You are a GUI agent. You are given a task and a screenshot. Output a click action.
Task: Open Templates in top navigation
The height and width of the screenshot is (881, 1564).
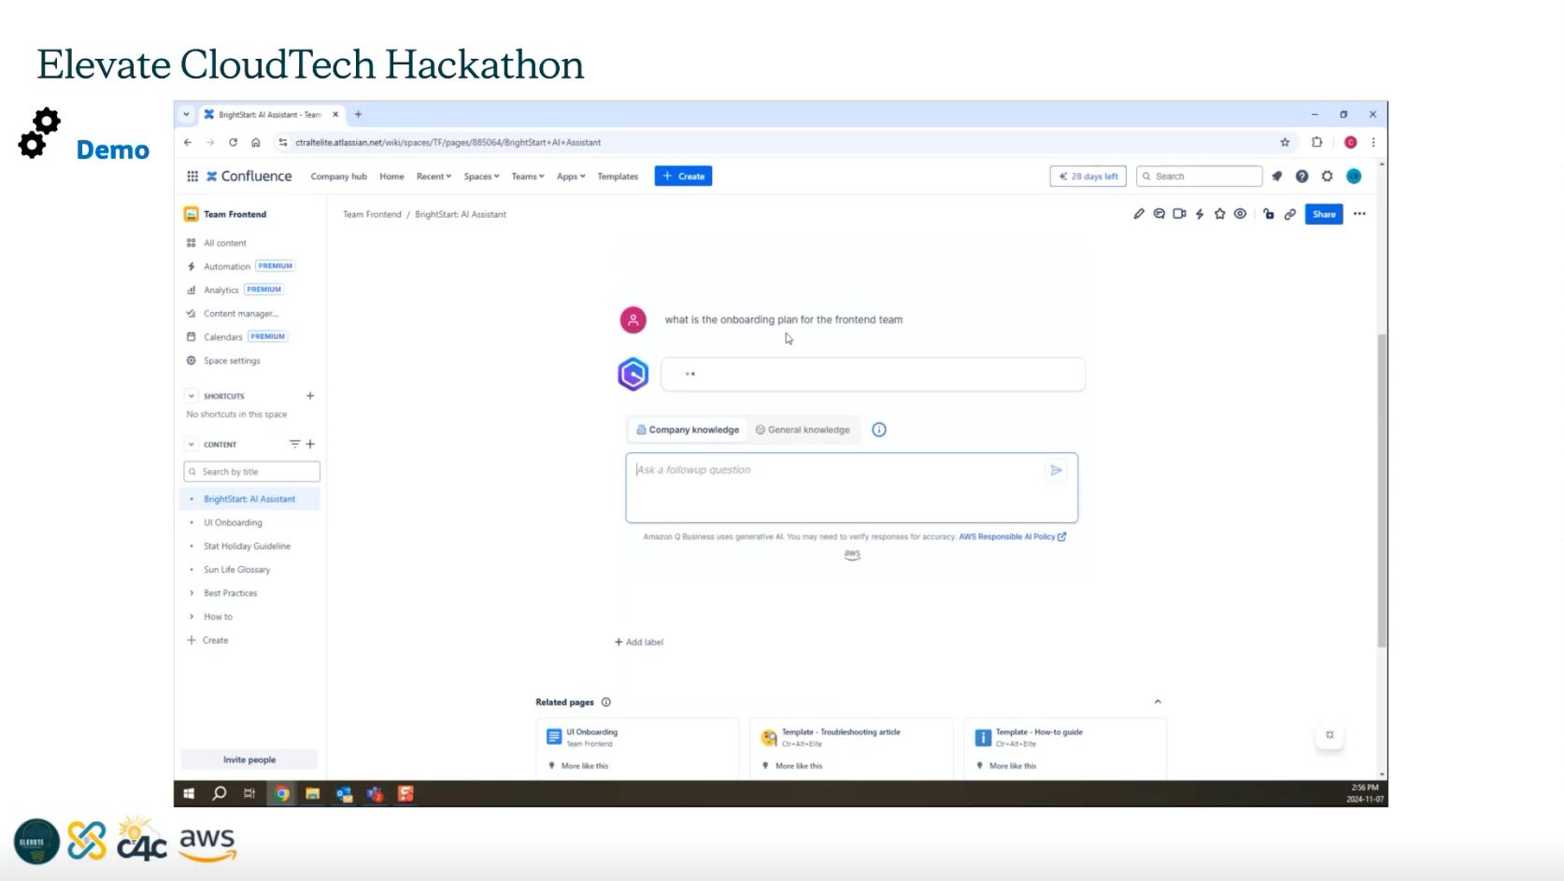pos(618,176)
